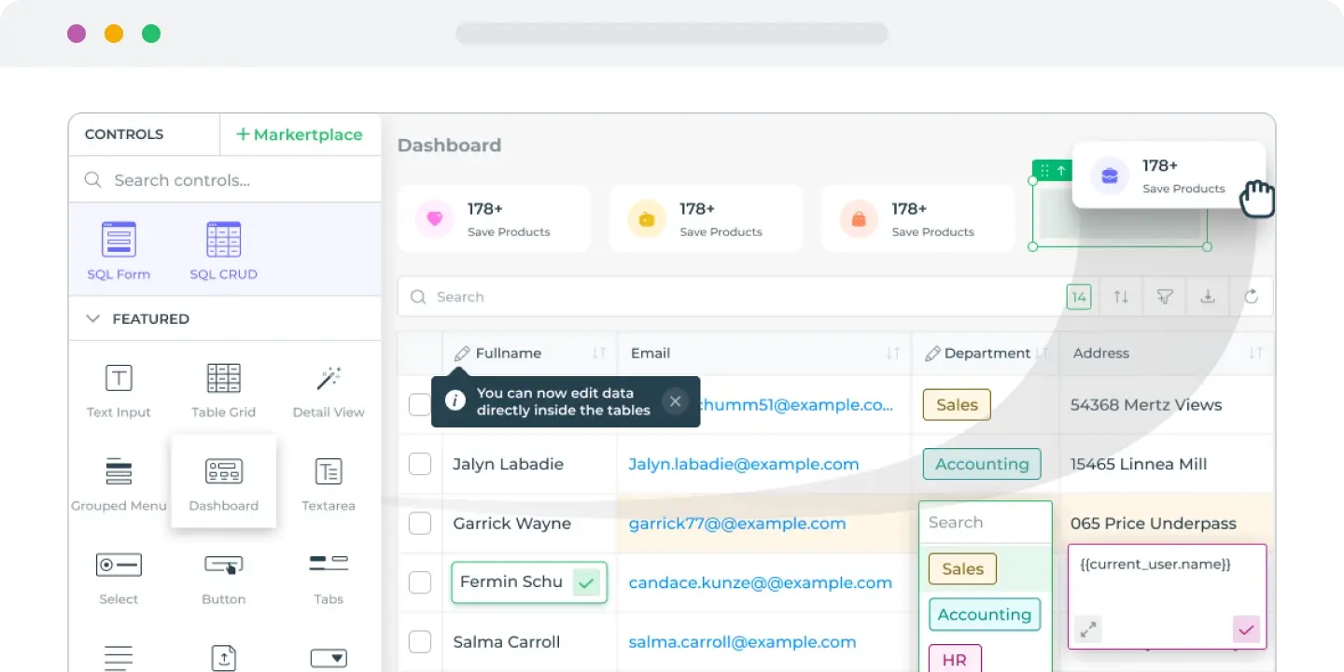Collapse the FEATURED controls section
The height and width of the screenshot is (672, 1344).
tap(92, 318)
